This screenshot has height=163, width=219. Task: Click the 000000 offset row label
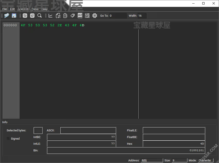click(10, 25)
